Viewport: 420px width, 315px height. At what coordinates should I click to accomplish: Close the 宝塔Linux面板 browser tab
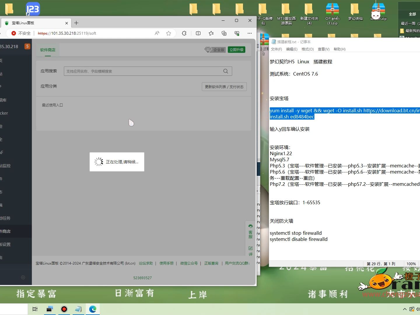point(66,23)
